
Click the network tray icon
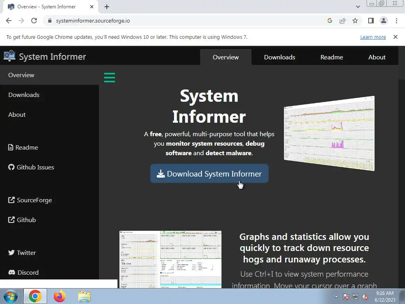[x=356, y=296]
